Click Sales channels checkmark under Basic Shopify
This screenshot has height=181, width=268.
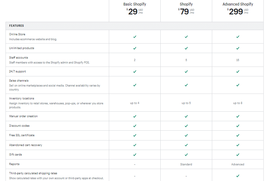tap(135, 85)
